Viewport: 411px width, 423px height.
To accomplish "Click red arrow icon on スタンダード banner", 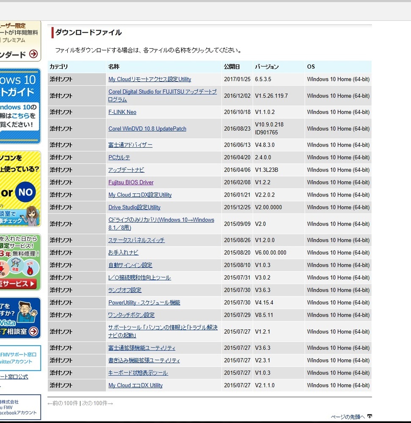I will (33, 54).
